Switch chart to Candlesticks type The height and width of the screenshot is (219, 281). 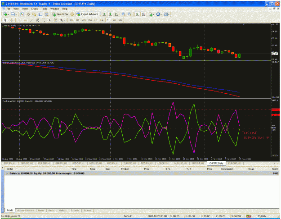click(x=110, y=14)
